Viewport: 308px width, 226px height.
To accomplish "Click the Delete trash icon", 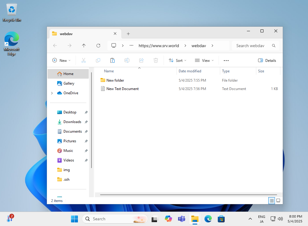I will click(156, 60).
